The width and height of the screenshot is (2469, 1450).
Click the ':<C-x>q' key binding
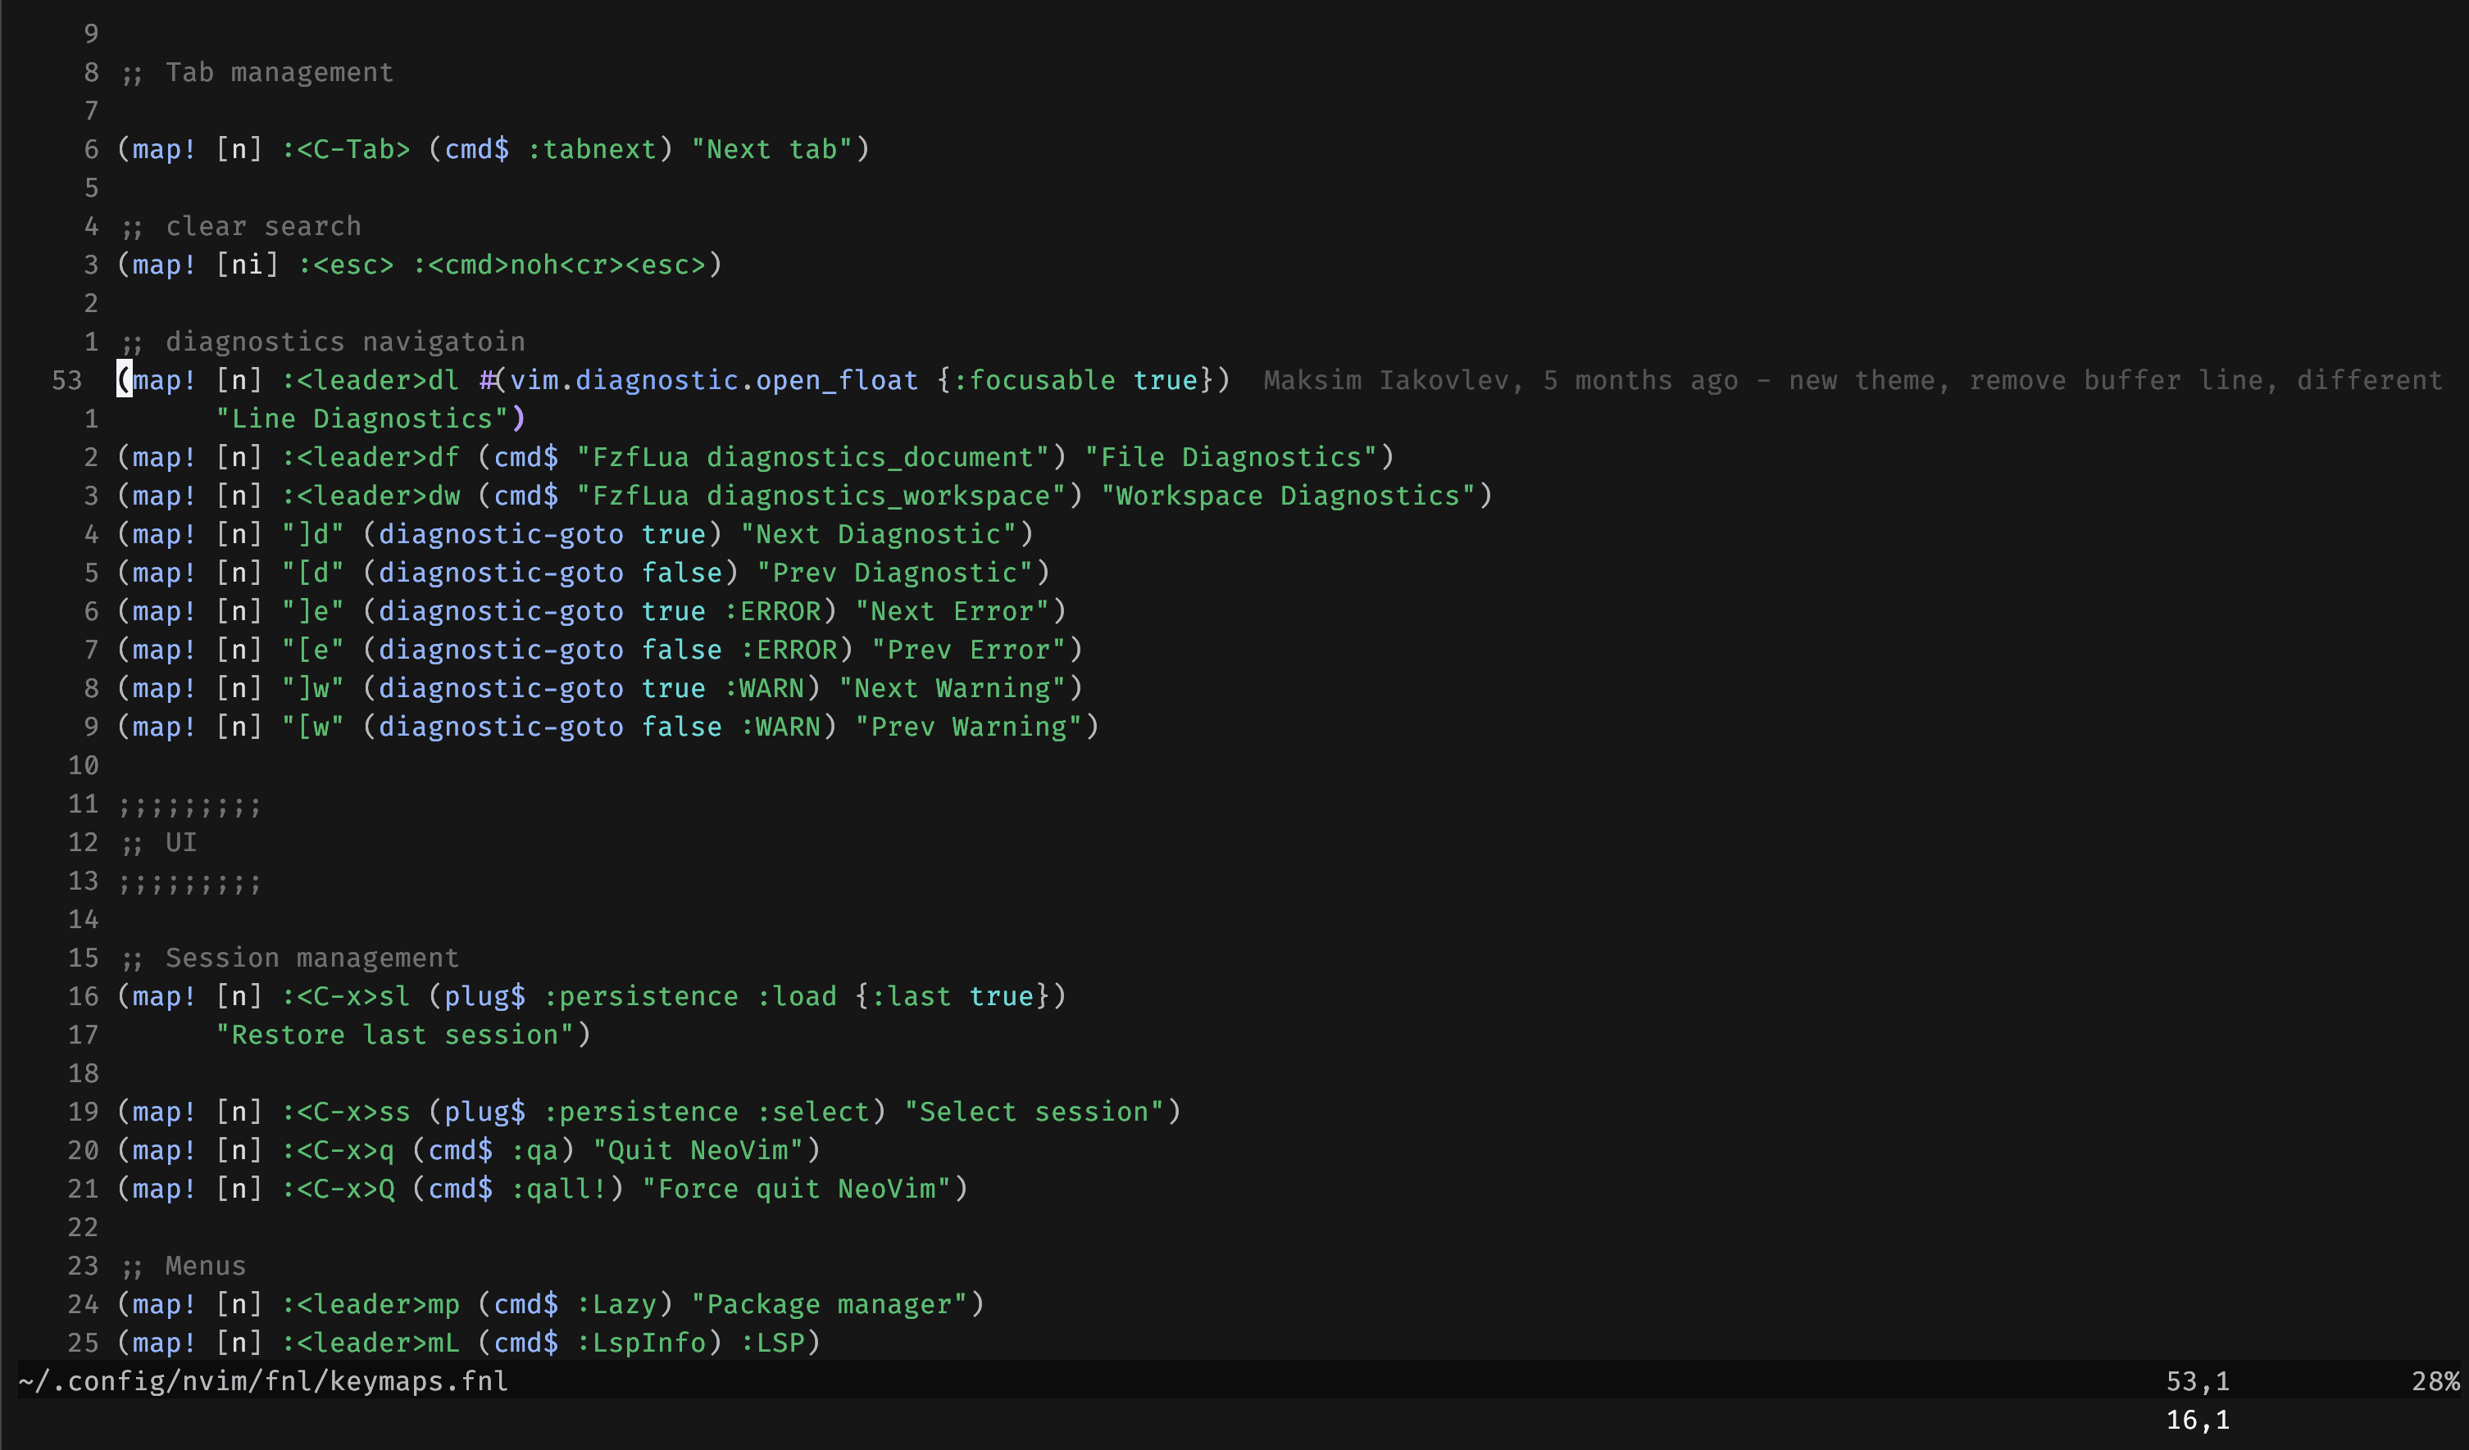point(338,1149)
